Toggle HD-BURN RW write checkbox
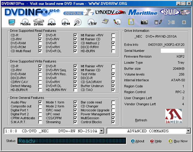 [x=75, y=90]
